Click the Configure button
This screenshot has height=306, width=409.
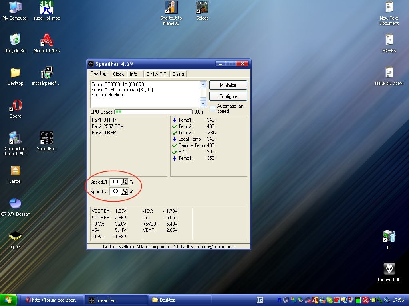click(x=228, y=96)
